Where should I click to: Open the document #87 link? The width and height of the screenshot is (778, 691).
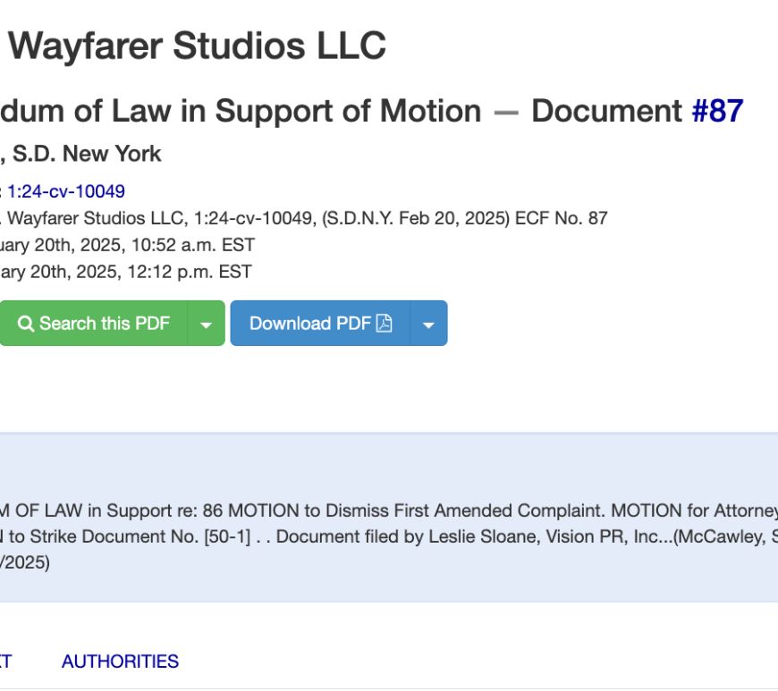point(717,112)
